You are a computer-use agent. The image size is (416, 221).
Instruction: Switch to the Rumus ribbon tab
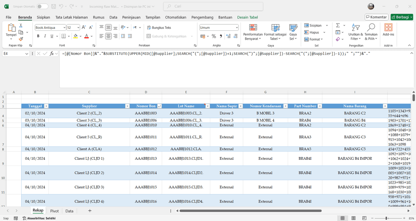99,17
